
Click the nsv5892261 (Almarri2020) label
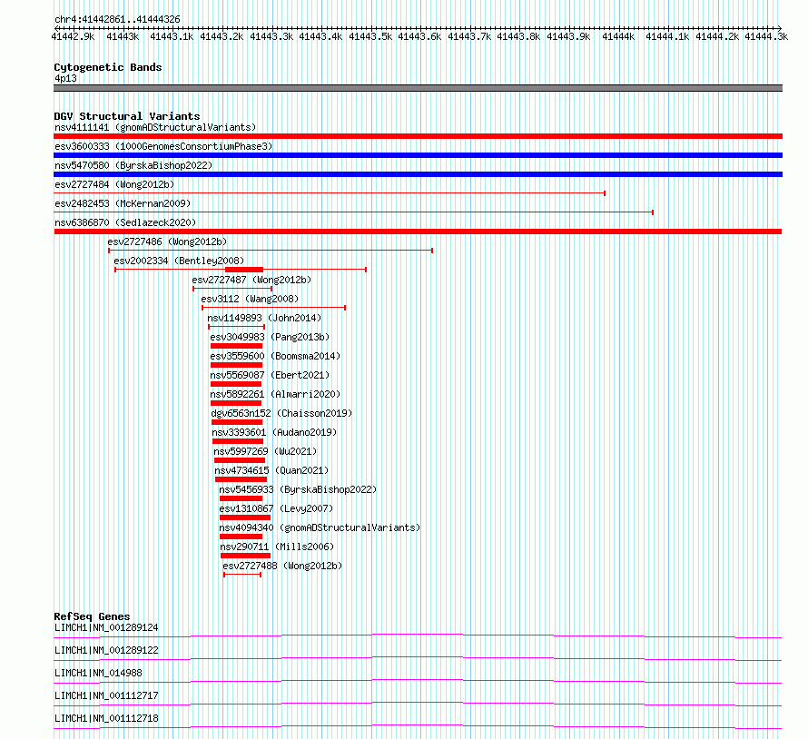275,394
